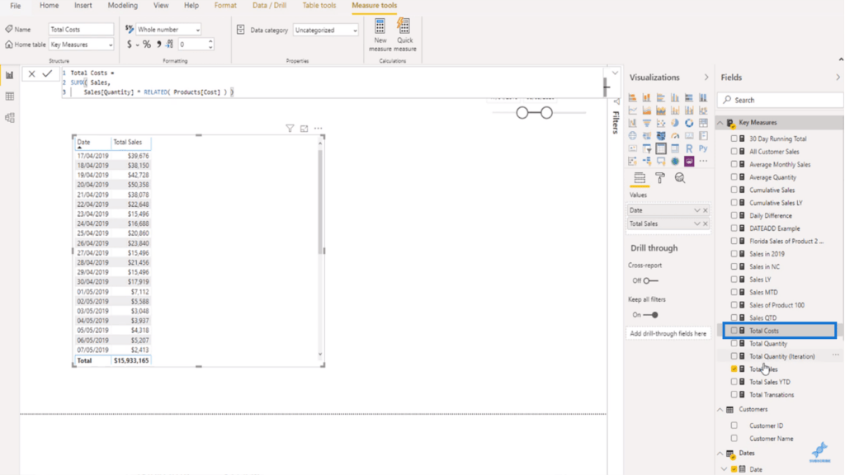Open the Data category dropdown
845x475 pixels.
click(x=326, y=31)
